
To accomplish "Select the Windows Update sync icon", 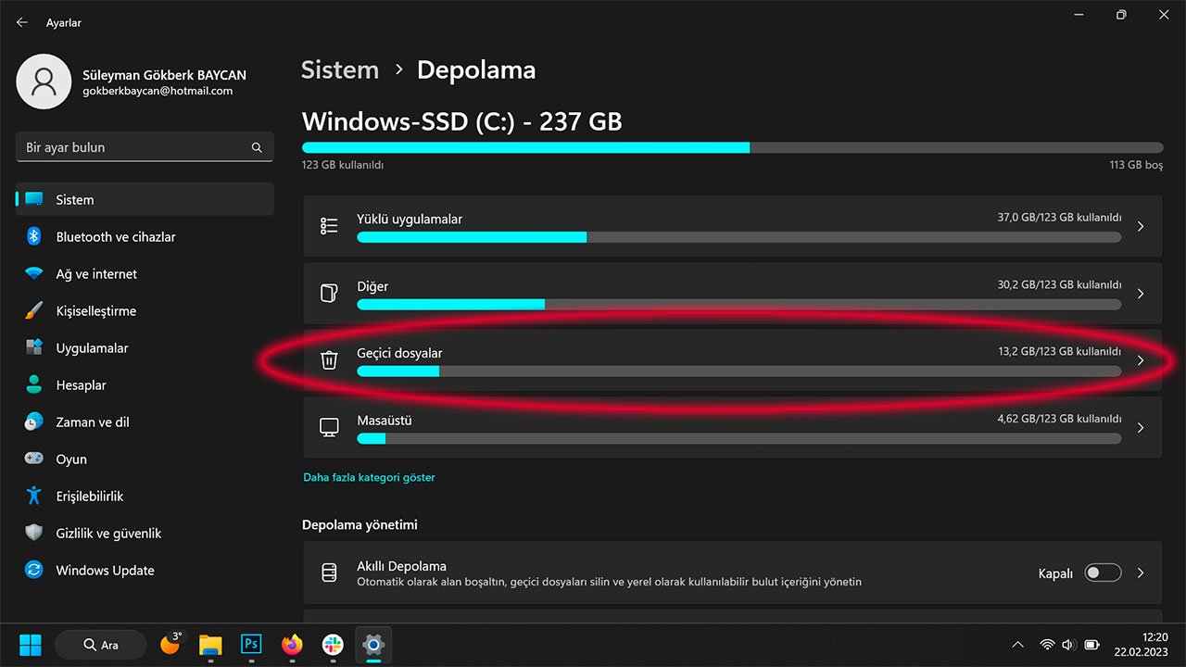I will click(34, 570).
